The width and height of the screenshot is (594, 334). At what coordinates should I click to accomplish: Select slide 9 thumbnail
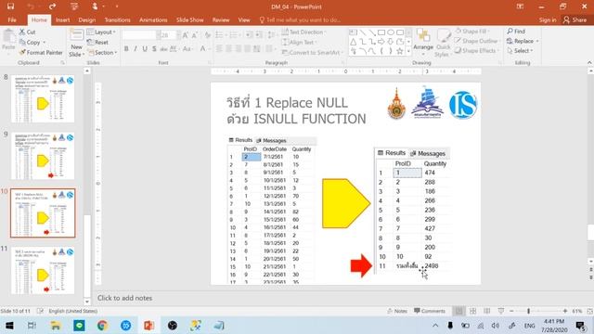[43, 156]
